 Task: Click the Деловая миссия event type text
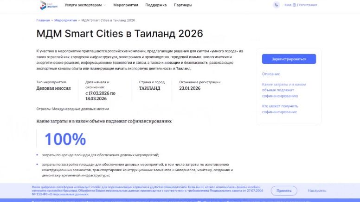click(x=53, y=88)
